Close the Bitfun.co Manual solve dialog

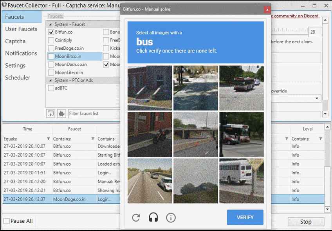tap(267, 10)
